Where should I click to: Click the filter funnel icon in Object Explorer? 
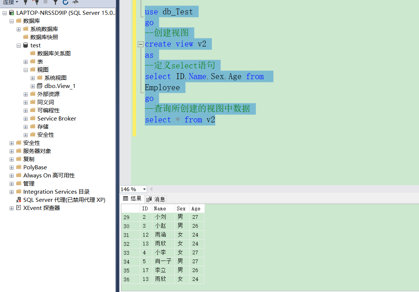tap(55, 2)
